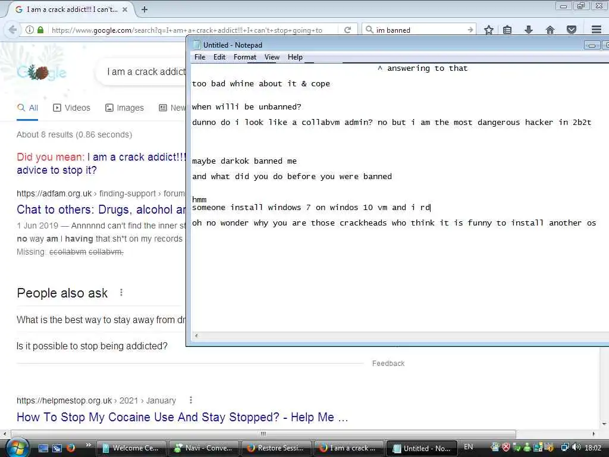Open 'How To Stop My Cocaine Use' result
Screen dimensions: 609x457
(x=182, y=417)
